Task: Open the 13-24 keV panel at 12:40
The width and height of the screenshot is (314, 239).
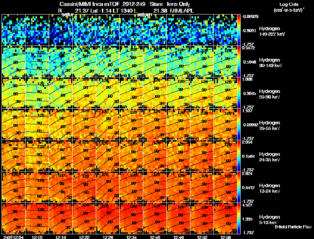Action: [x=155, y=187]
